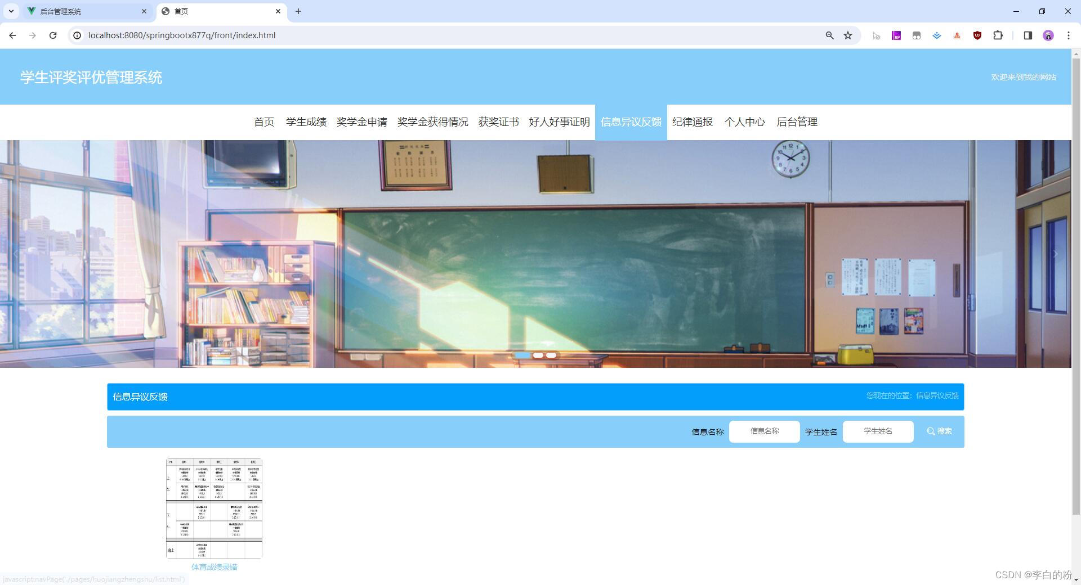Viewport: 1081px width, 585px height.
Task: Click the scrollbar down arrow
Action: pos(1076,579)
